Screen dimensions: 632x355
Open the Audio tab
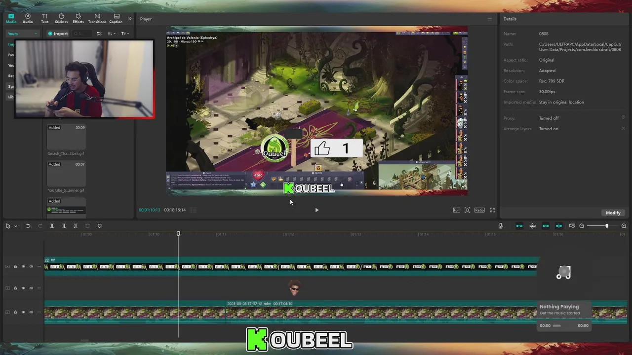point(28,18)
